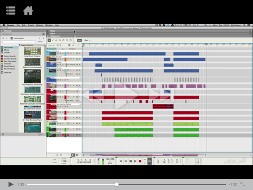Screen dimensions: 253x190
Task: Click follow song button below track list
Action: [73, 155]
